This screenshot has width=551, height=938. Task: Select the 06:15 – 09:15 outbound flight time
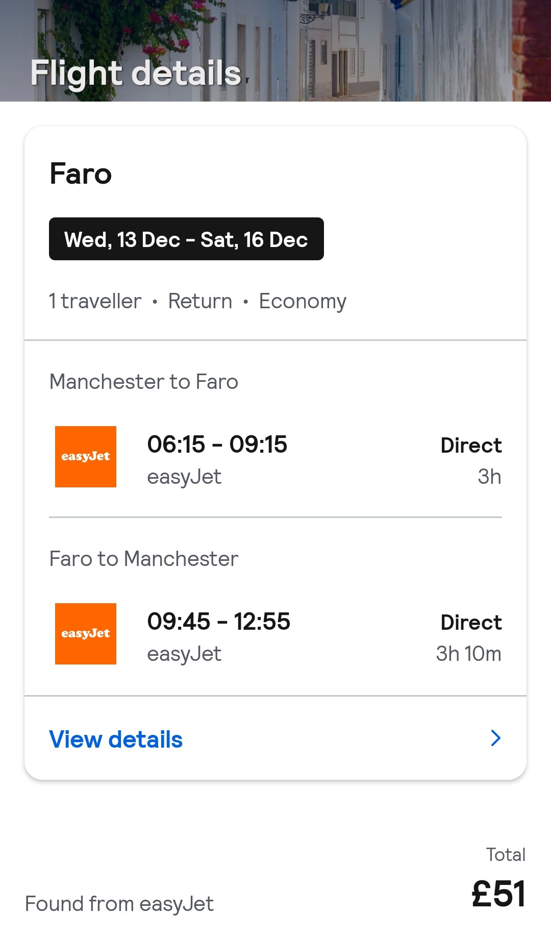click(217, 445)
